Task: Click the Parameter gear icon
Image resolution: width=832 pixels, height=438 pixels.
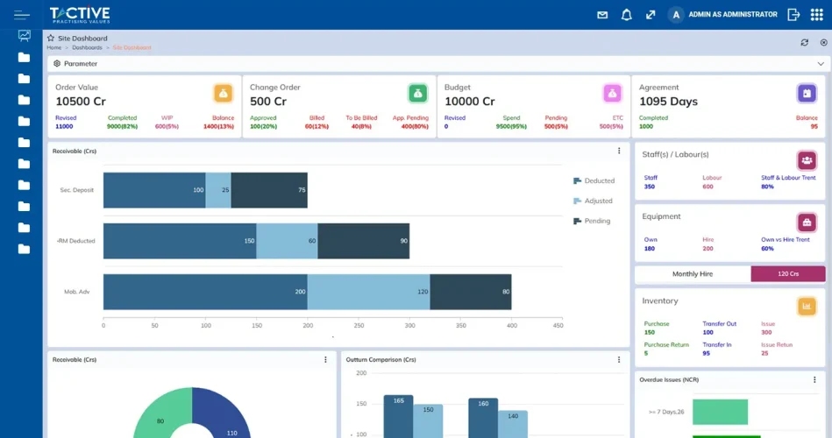Action: pyautogui.click(x=57, y=64)
